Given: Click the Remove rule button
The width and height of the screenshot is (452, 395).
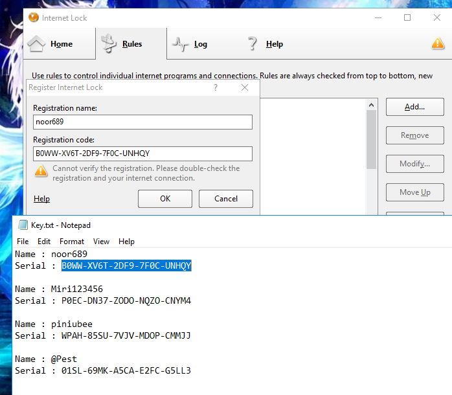Looking at the screenshot, I should [415, 135].
